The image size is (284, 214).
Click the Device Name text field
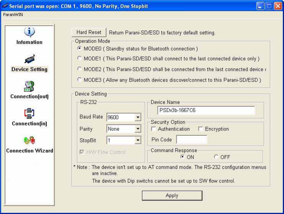pyautogui.click(x=206, y=110)
